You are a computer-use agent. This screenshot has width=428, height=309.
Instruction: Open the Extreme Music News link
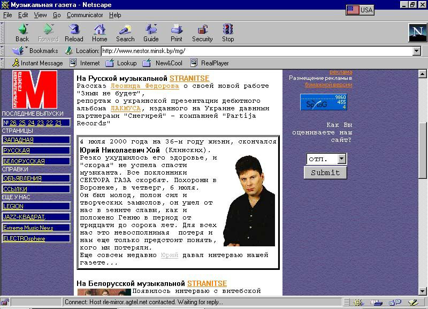[x=28, y=228]
